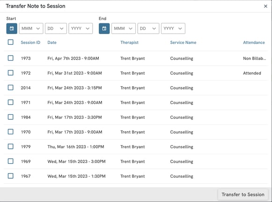This screenshot has width=272, height=202.
Task: Expand the Start year YYYY dropdown
Action: (81, 28)
